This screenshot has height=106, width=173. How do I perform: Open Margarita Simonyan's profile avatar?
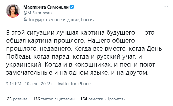13,11
